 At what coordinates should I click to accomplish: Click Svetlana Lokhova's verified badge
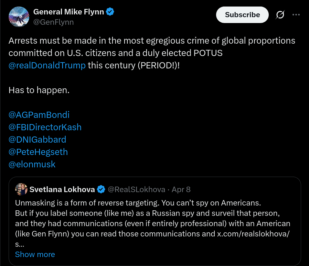(x=101, y=189)
